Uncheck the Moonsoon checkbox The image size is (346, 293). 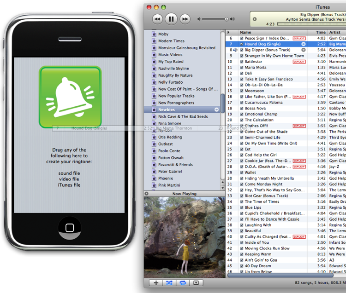click(242, 91)
